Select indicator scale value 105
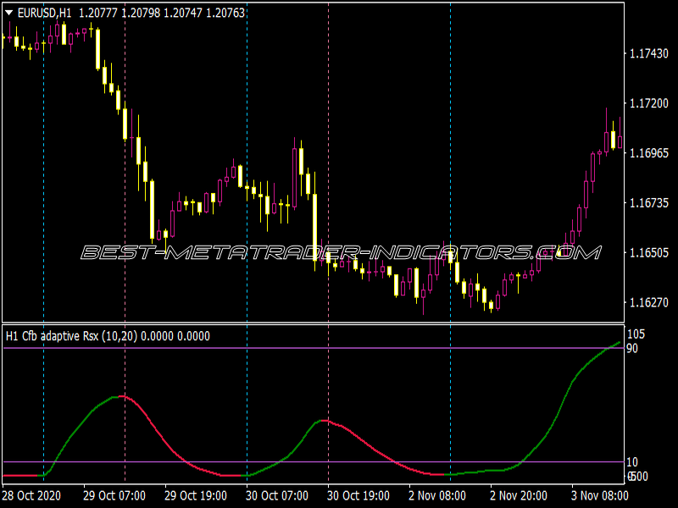Screen dimensions: 678x508 point(636,334)
